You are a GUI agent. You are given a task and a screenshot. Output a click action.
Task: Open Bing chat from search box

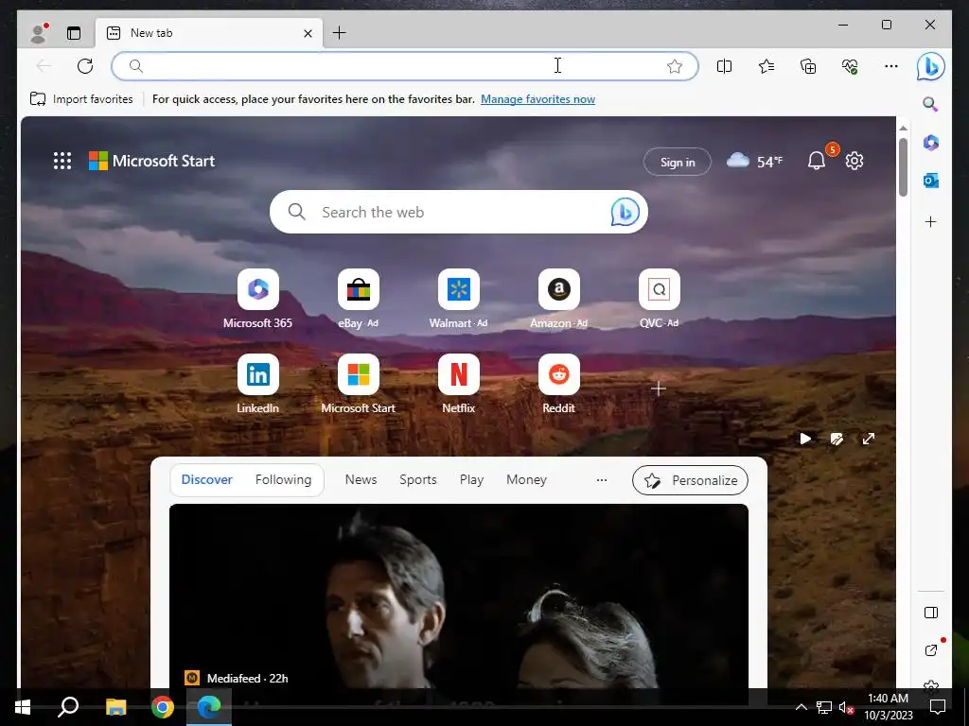coord(625,212)
